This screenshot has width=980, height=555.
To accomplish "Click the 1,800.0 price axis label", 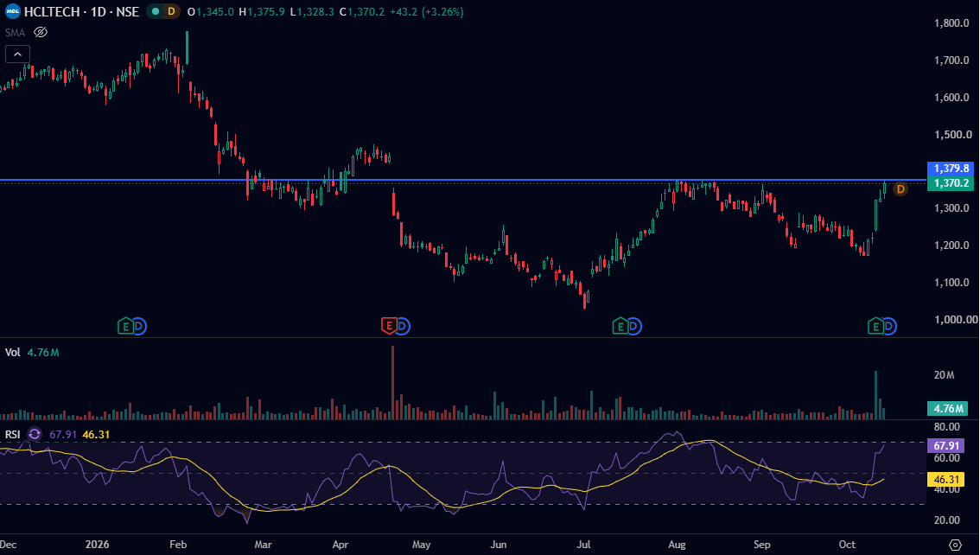I will (951, 23).
